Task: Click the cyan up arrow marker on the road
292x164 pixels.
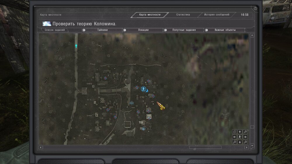Action: point(76,46)
